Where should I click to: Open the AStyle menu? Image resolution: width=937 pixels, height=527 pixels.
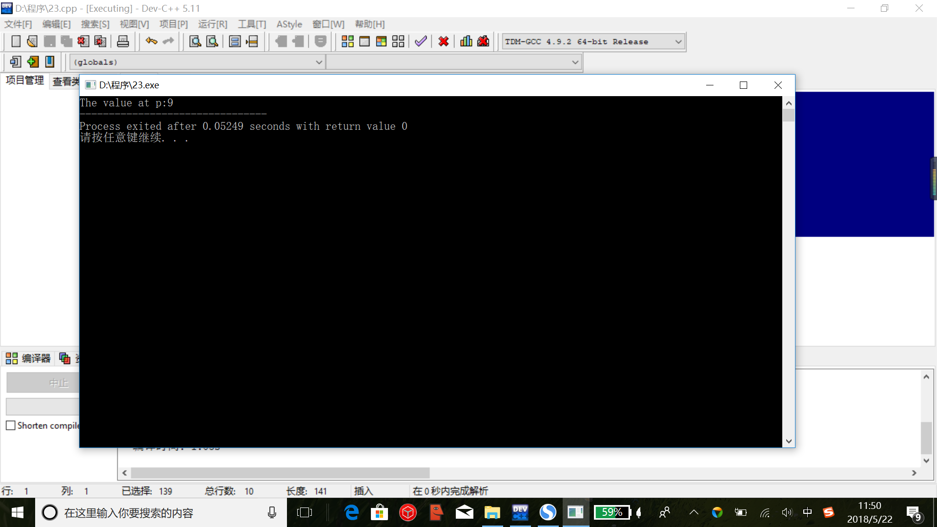point(289,24)
